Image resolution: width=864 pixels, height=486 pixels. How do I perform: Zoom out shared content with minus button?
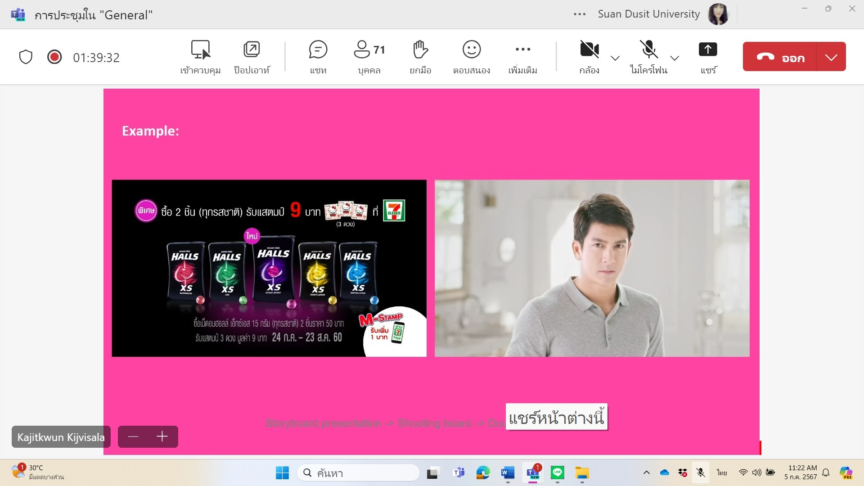(x=133, y=436)
